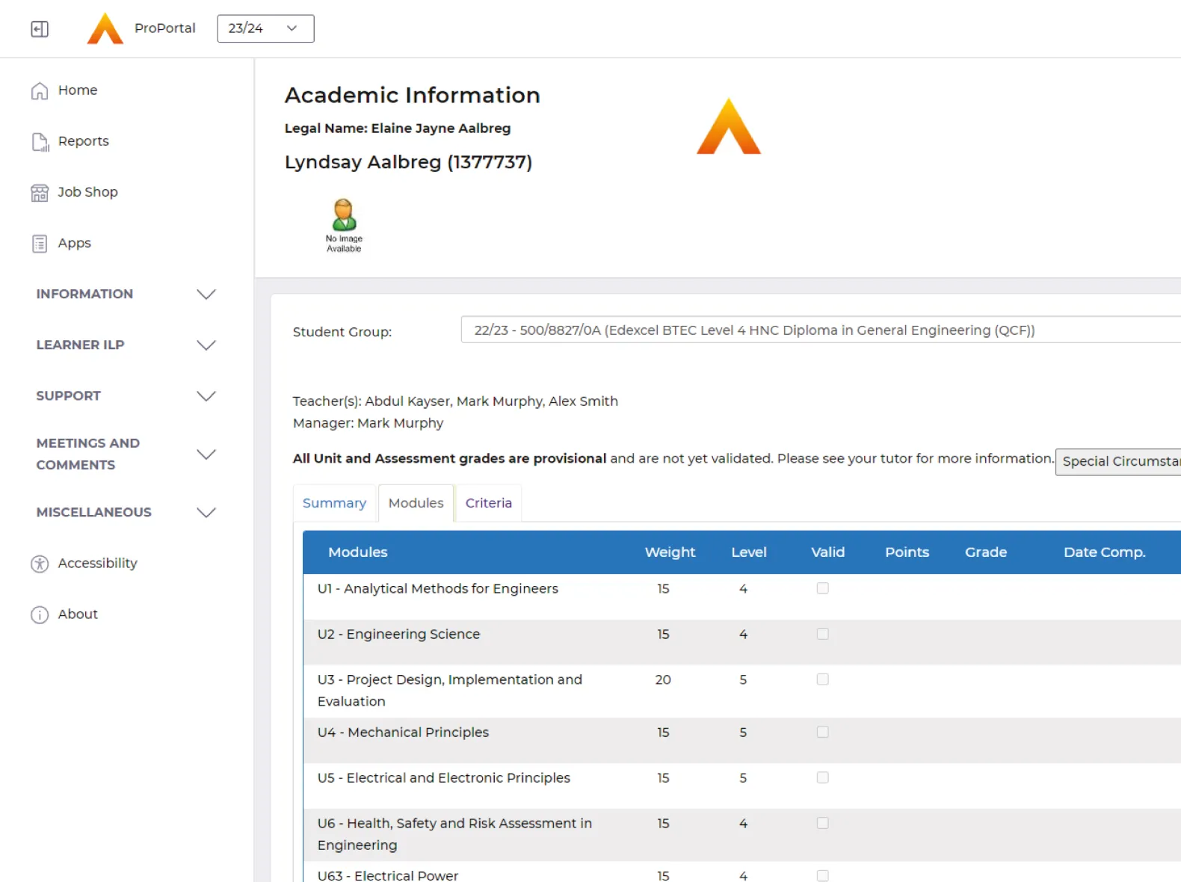Collapse the sidebar using the panel icon
Viewport: 1181px width, 882px height.
pos(40,29)
